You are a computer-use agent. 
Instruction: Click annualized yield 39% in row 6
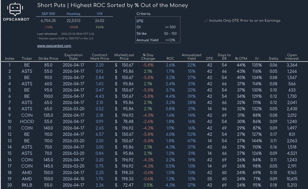point(191,96)
